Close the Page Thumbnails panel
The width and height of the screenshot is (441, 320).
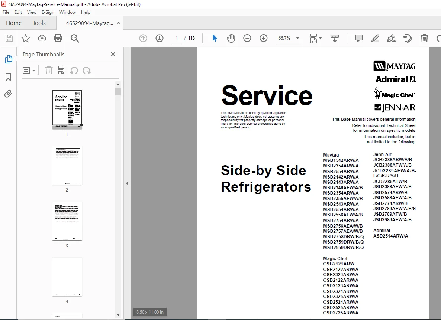pos(113,54)
